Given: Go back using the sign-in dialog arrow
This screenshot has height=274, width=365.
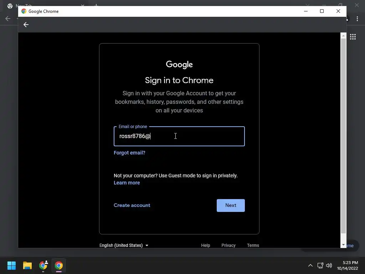Looking at the screenshot, I should tap(26, 25).
